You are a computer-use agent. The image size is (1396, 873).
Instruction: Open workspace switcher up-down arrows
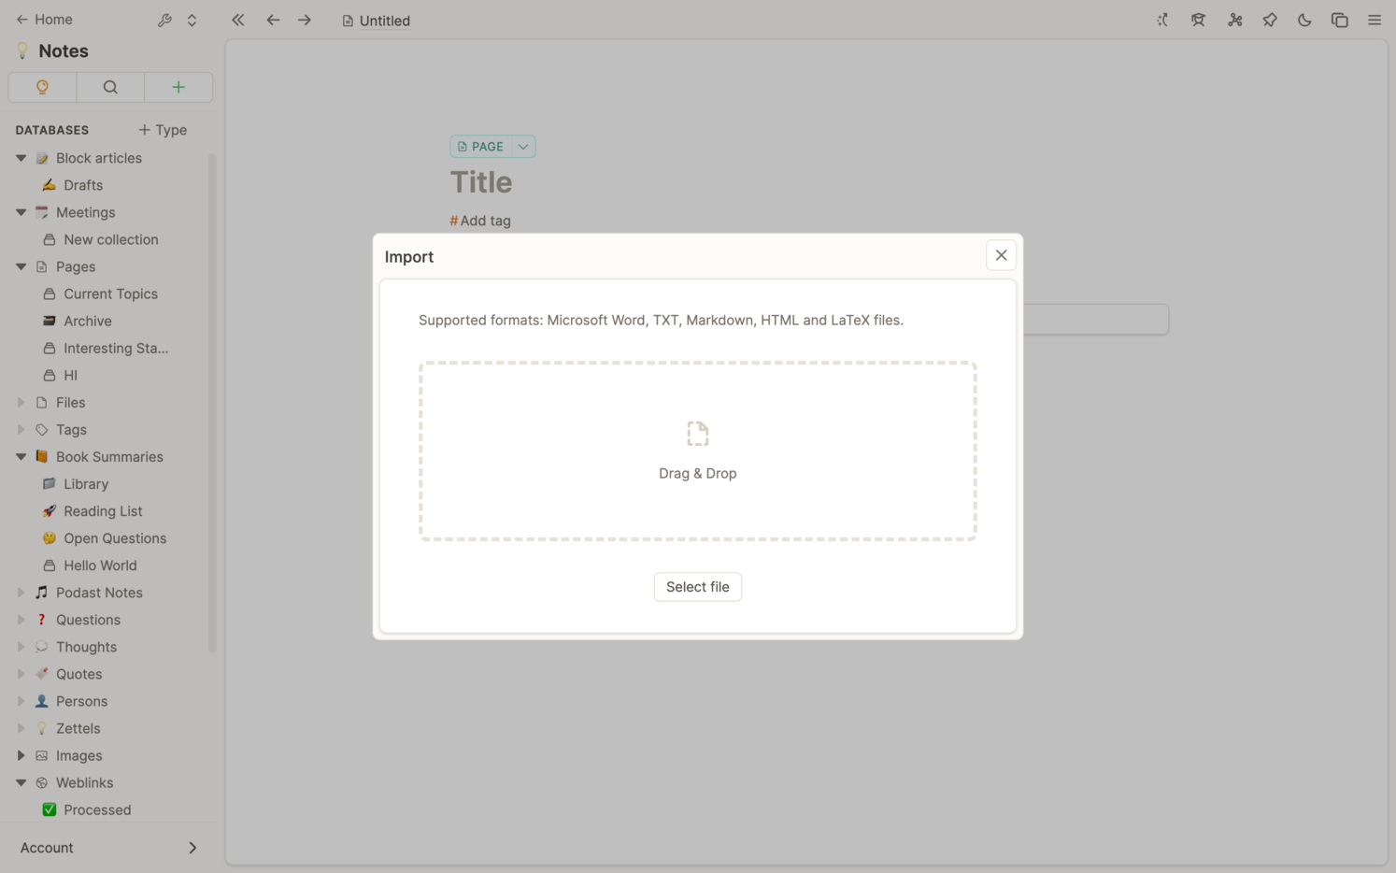[x=192, y=20]
